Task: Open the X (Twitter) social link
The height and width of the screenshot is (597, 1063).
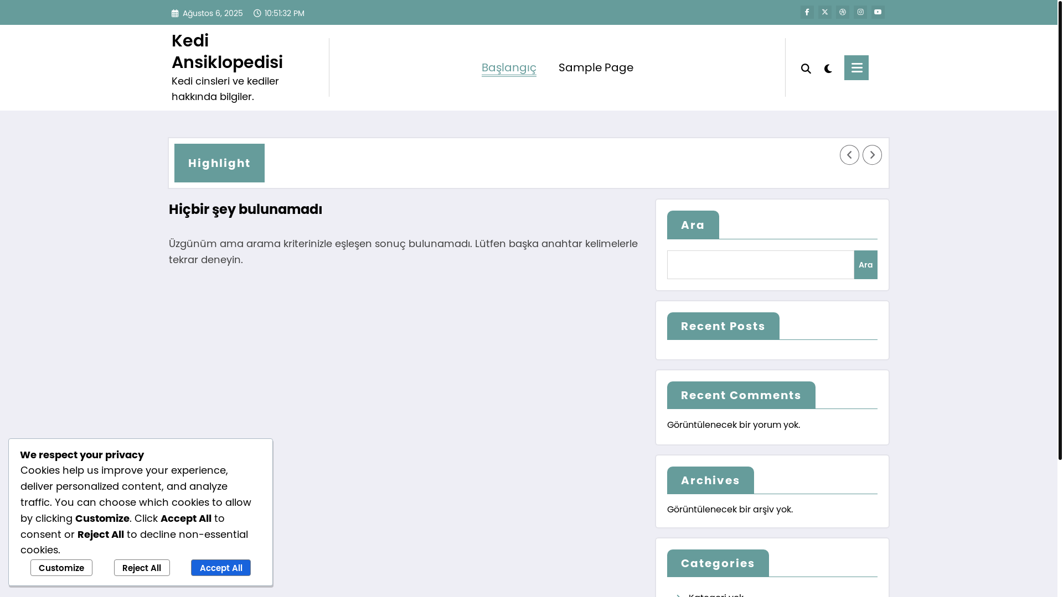Action: 824,12
